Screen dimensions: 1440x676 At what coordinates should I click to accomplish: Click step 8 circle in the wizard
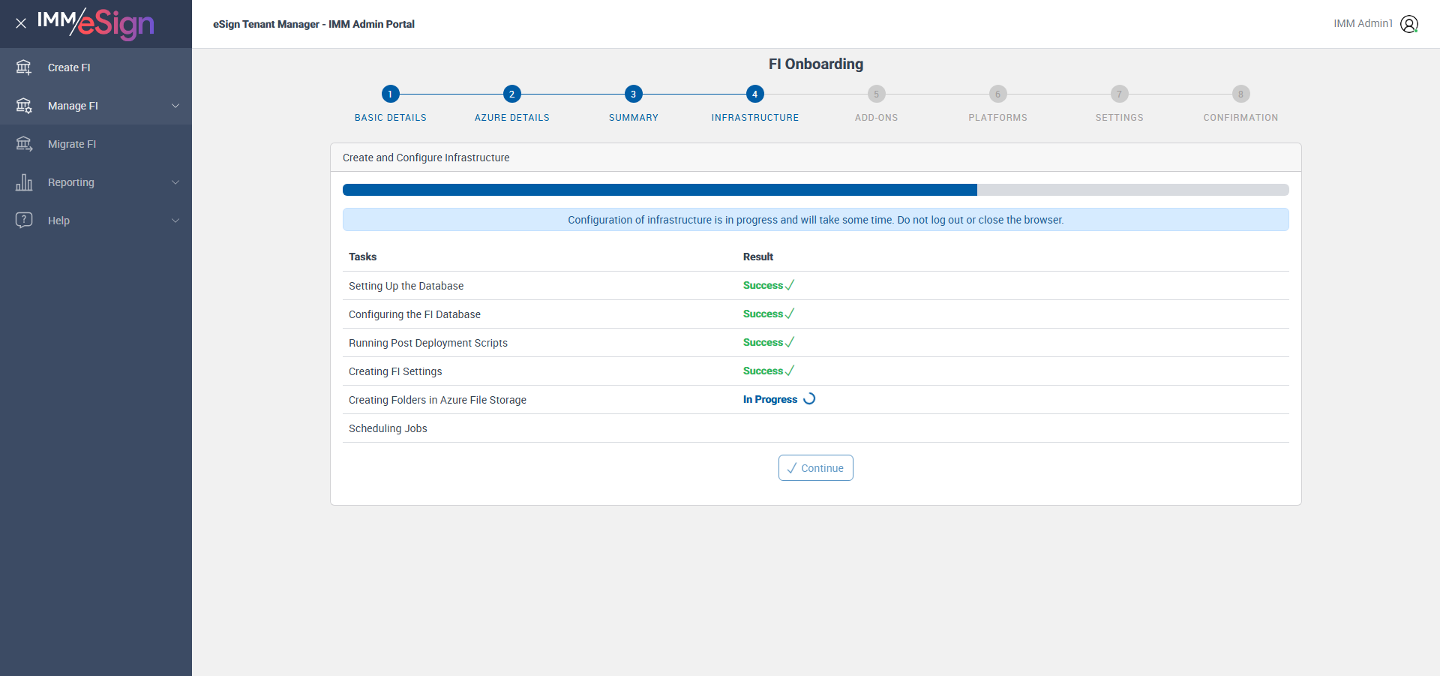pyautogui.click(x=1241, y=94)
